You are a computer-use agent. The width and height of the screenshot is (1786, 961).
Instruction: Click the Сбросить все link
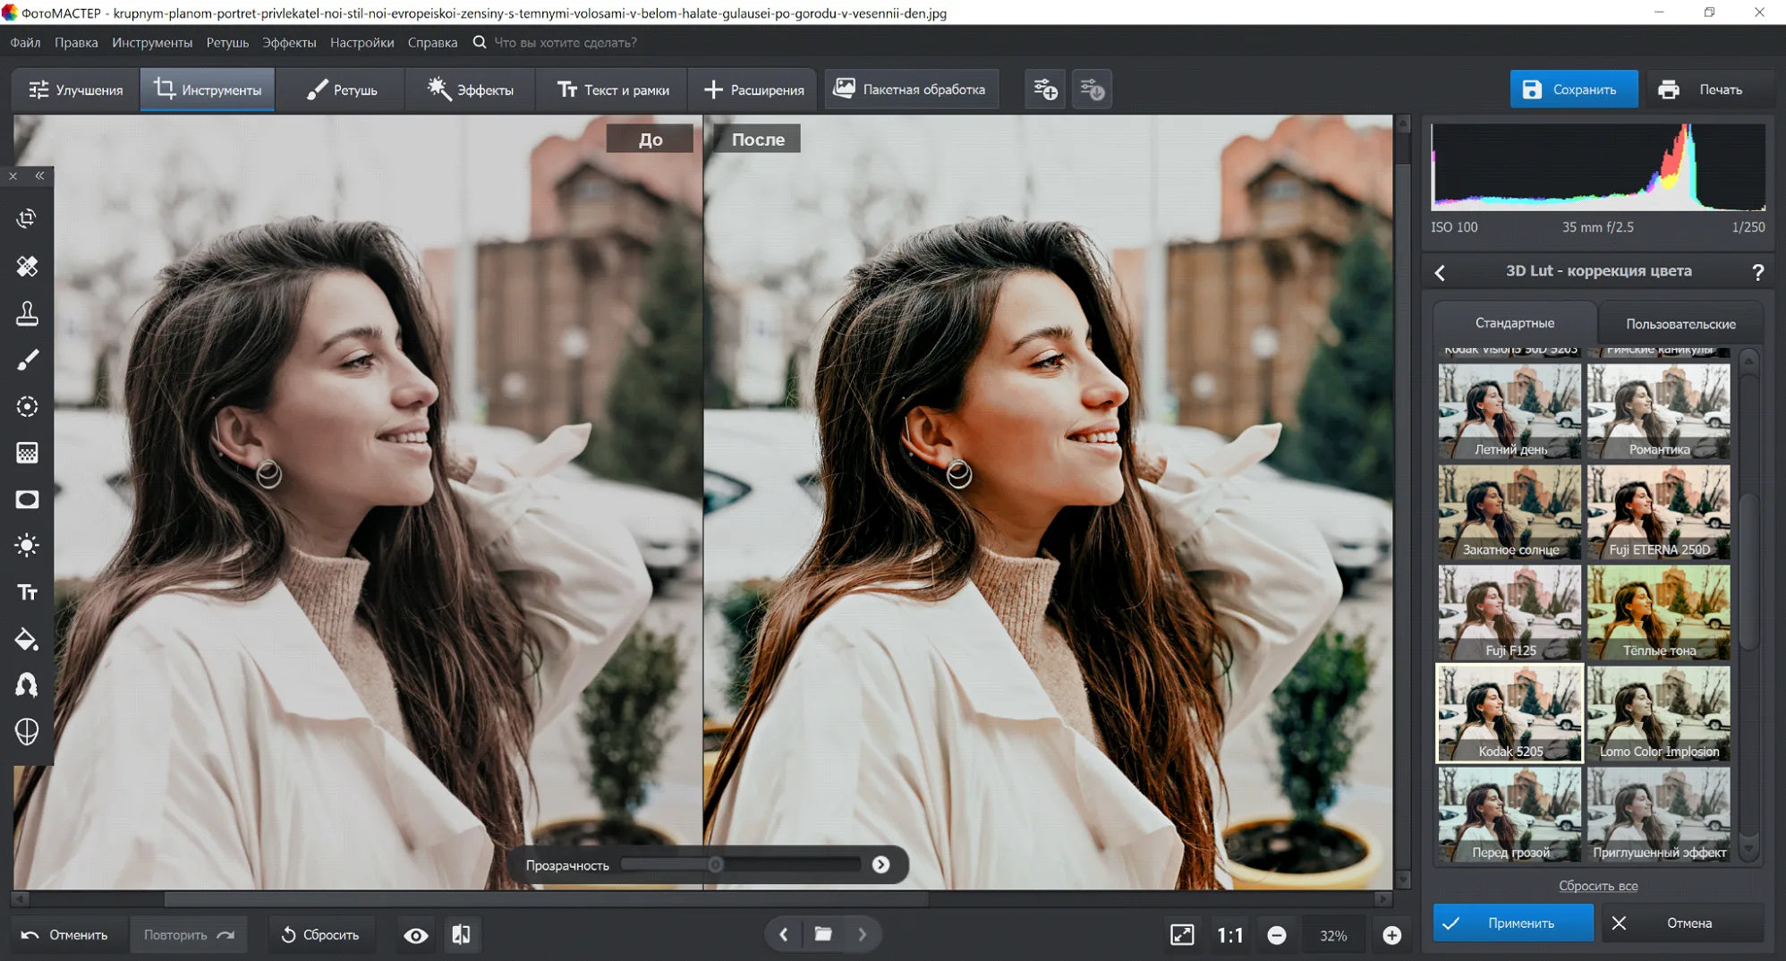(x=1597, y=886)
